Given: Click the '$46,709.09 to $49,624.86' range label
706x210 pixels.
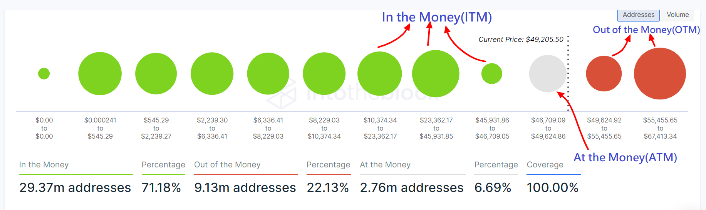Looking at the screenshot, I should [548, 128].
